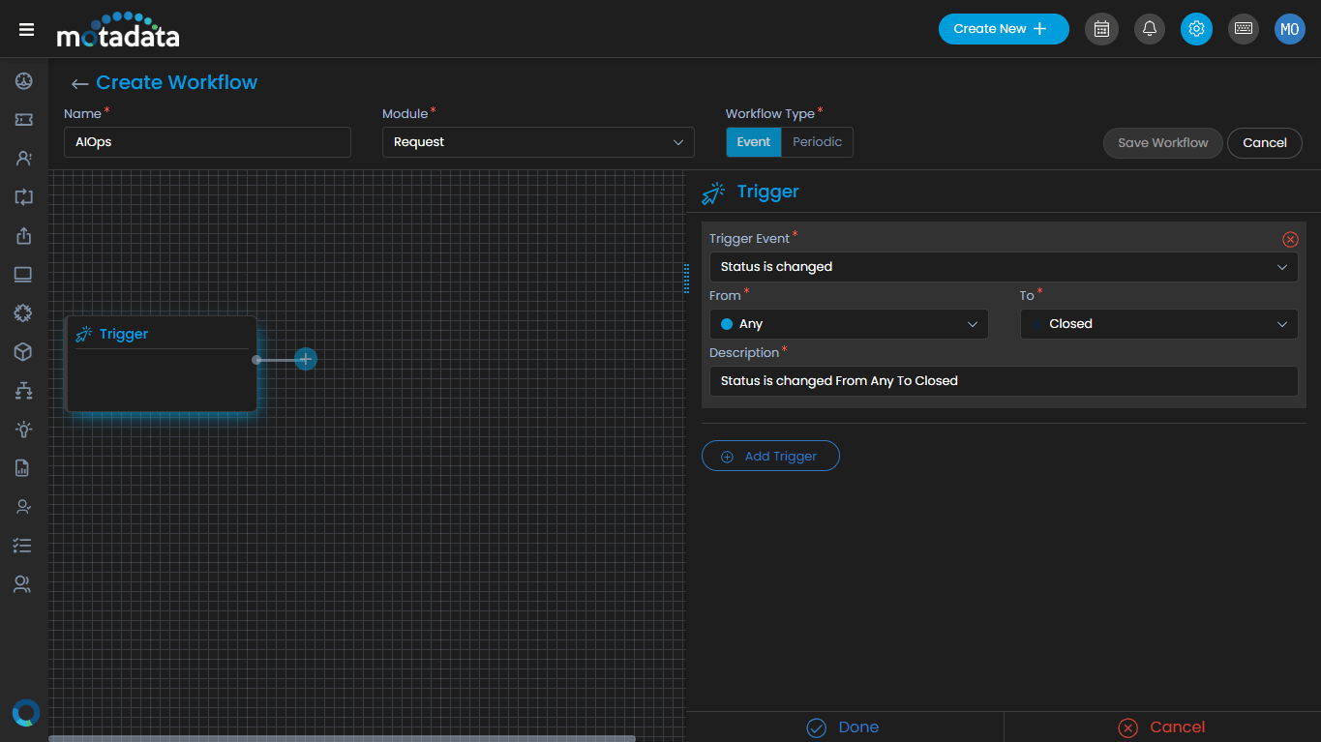The image size is (1321, 742).
Task: Click the Done button at the bottom
Action: click(x=843, y=727)
